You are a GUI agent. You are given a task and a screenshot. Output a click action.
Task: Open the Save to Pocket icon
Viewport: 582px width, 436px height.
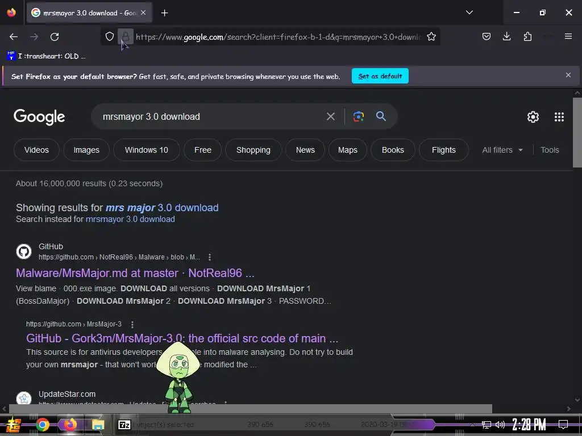click(x=487, y=36)
